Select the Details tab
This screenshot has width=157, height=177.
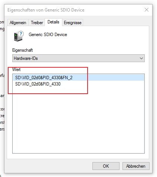click(x=53, y=22)
